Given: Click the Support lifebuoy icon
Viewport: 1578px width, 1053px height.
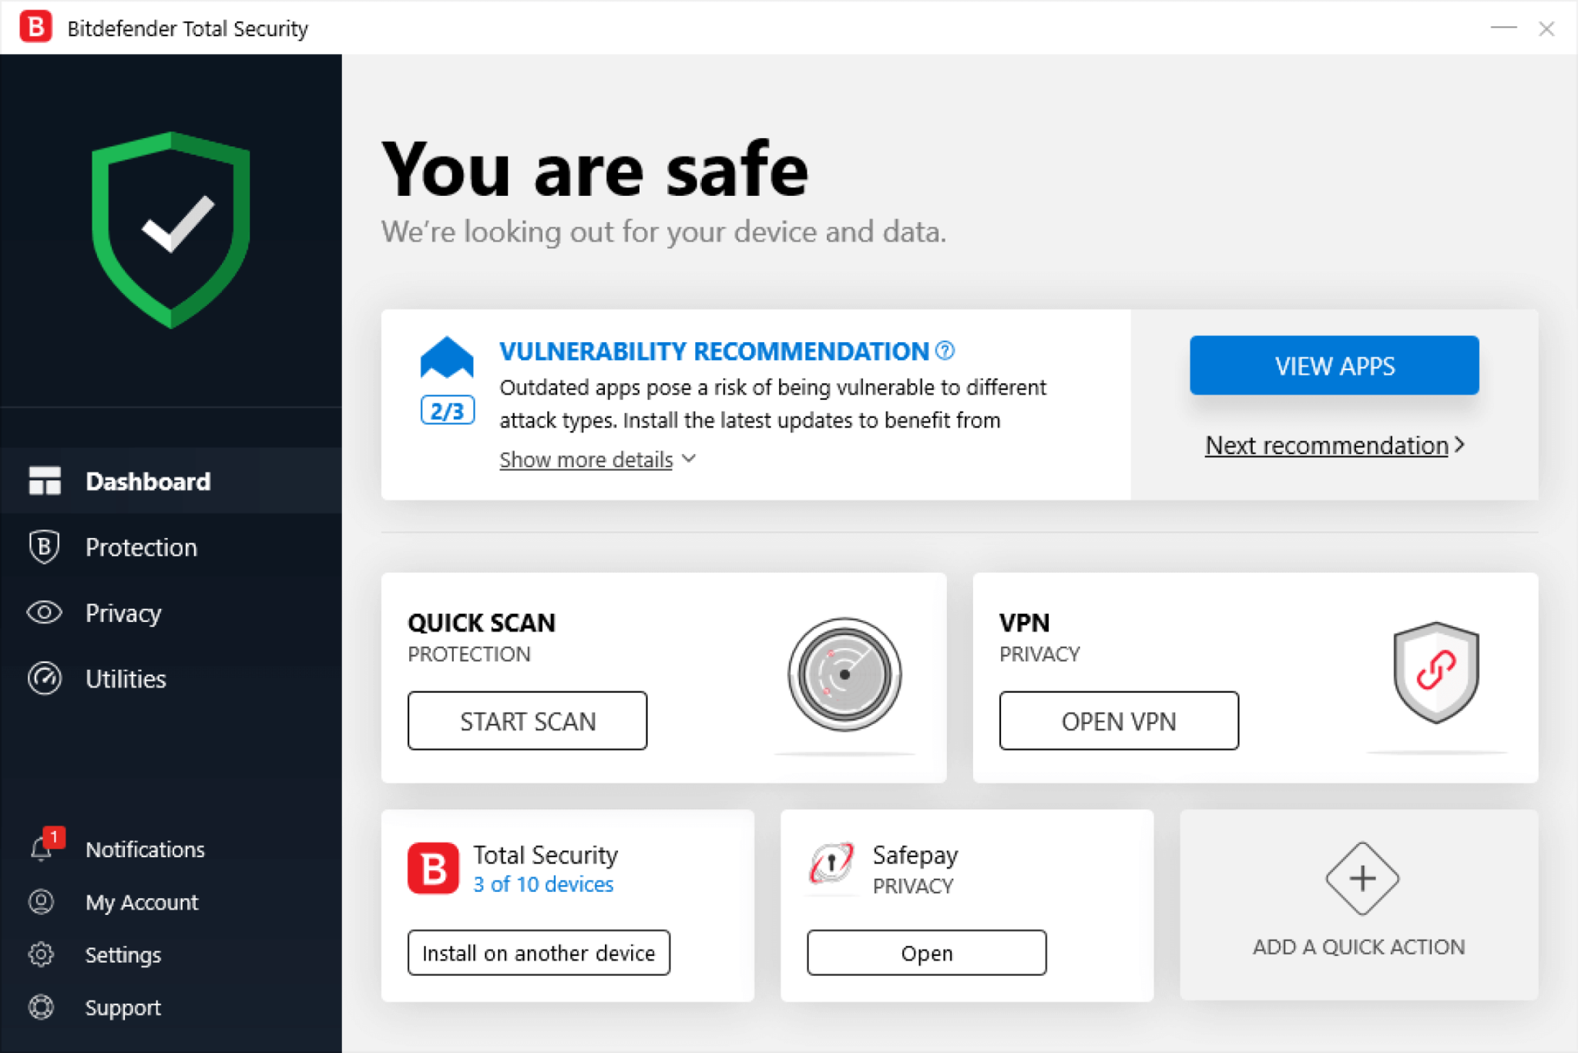Looking at the screenshot, I should pos(42,1008).
